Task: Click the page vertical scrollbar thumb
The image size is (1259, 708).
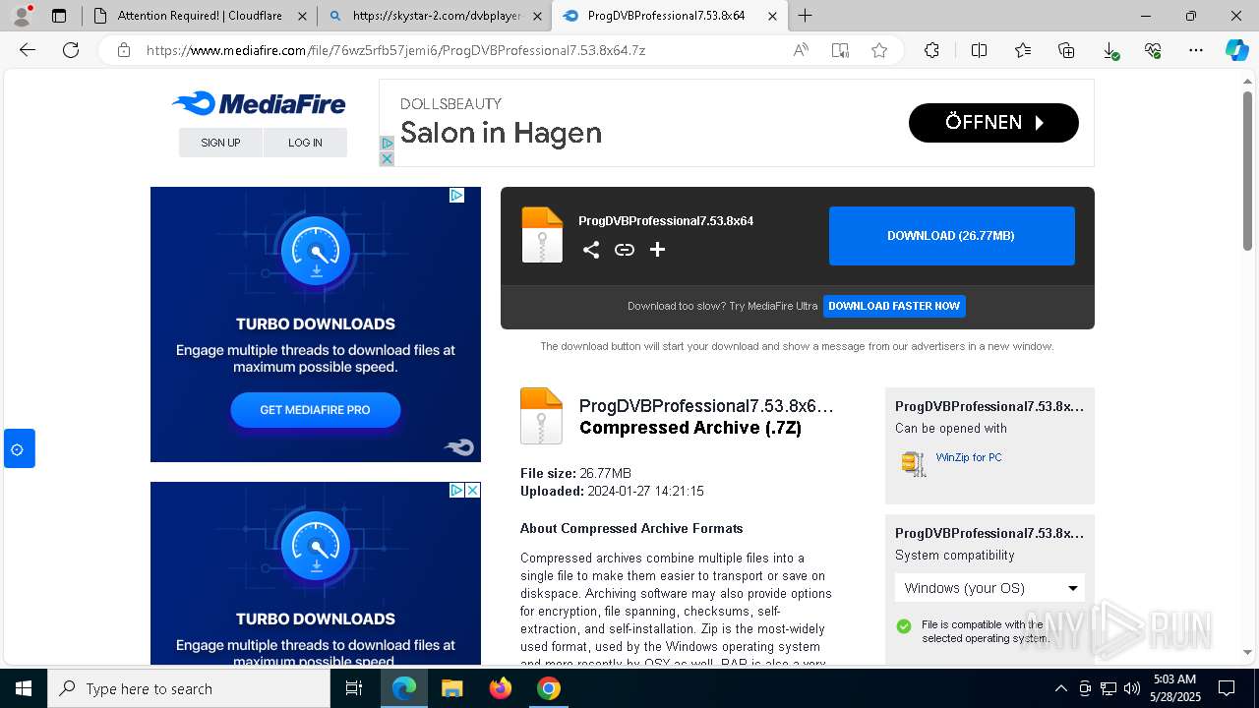Action: tap(1247, 170)
